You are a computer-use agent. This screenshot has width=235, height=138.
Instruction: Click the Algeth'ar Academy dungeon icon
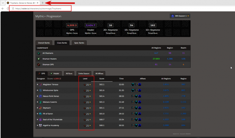(40, 125)
